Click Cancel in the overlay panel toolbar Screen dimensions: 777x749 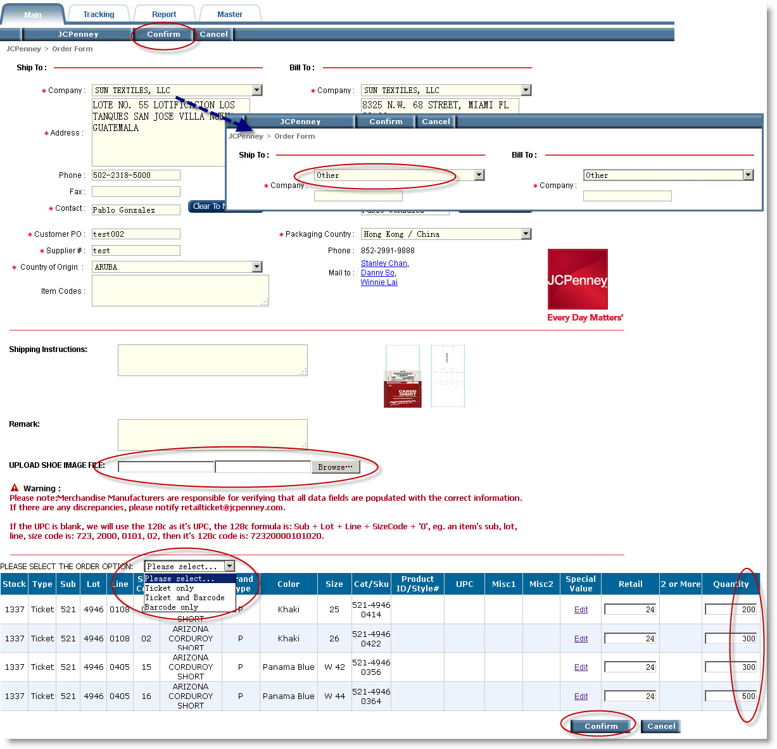click(x=436, y=122)
